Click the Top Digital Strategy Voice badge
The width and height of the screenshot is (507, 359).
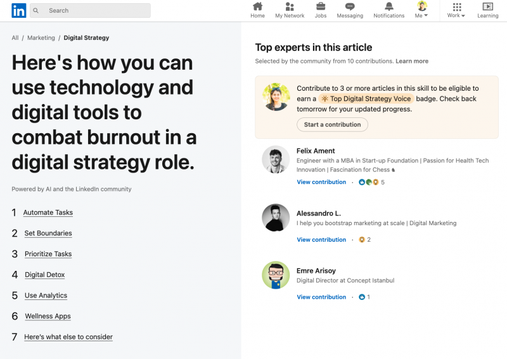366,99
